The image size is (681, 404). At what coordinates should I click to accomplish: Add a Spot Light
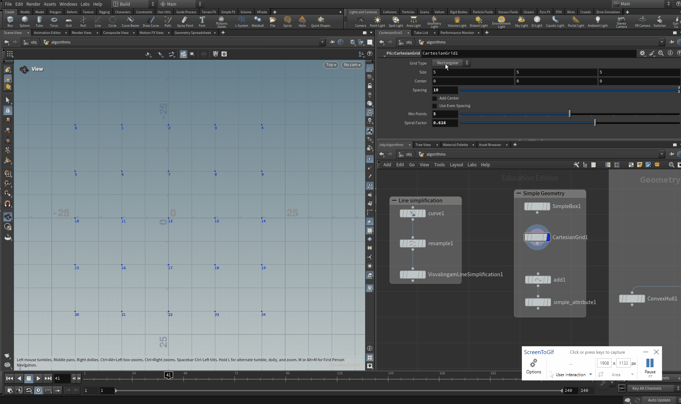click(396, 21)
